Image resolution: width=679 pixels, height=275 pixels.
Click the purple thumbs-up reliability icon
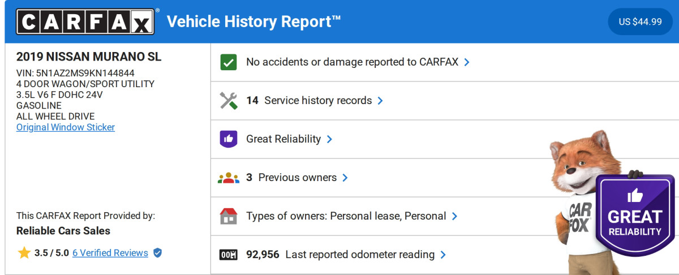[x=229, y=139]
